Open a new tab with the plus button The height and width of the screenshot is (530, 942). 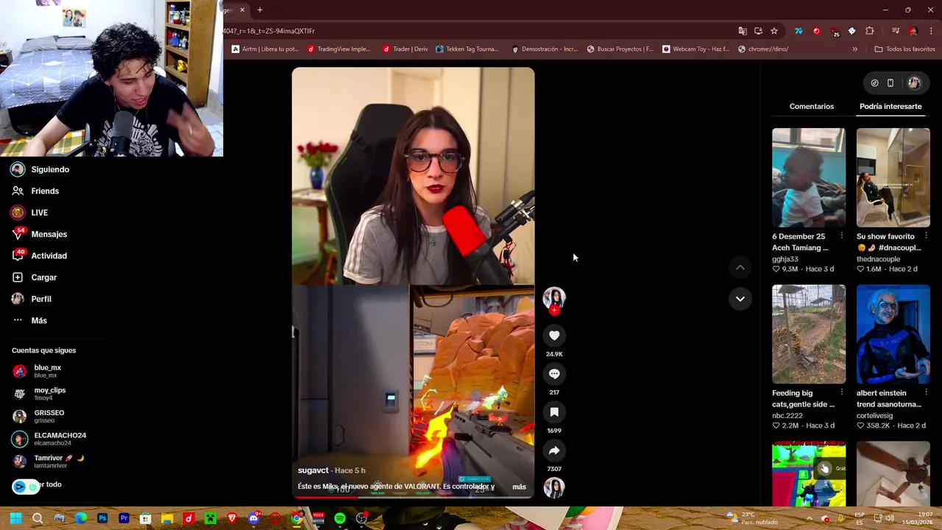click(260, 10)
